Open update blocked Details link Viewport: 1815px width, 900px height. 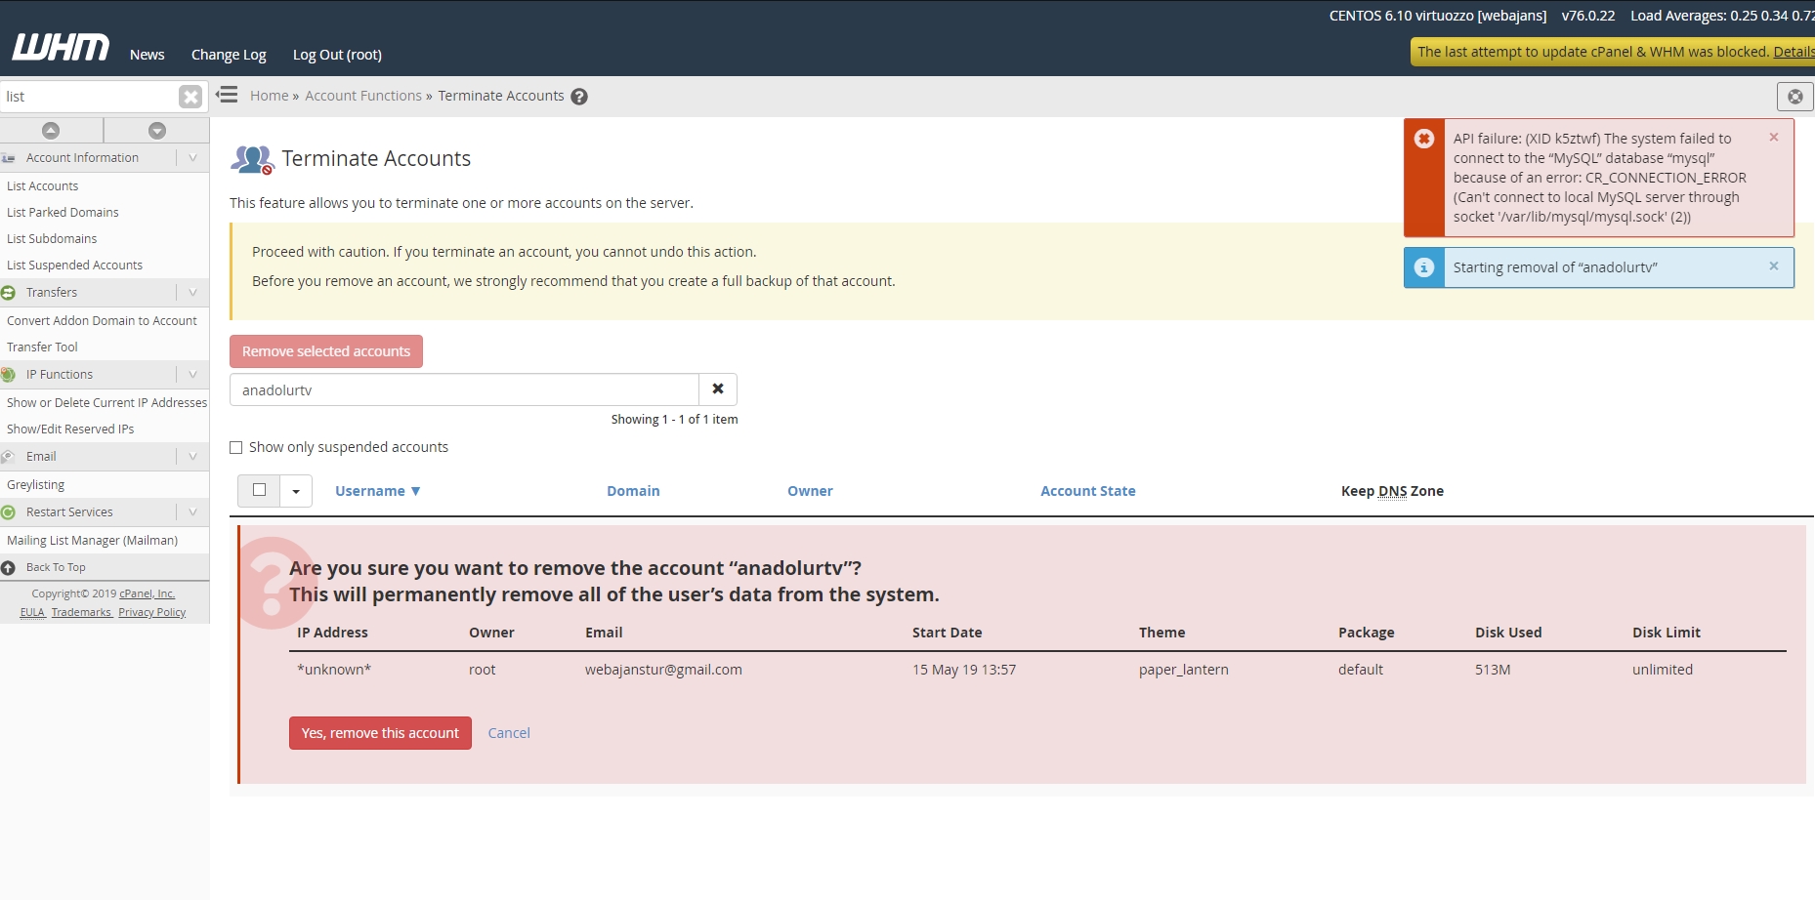1794,52
